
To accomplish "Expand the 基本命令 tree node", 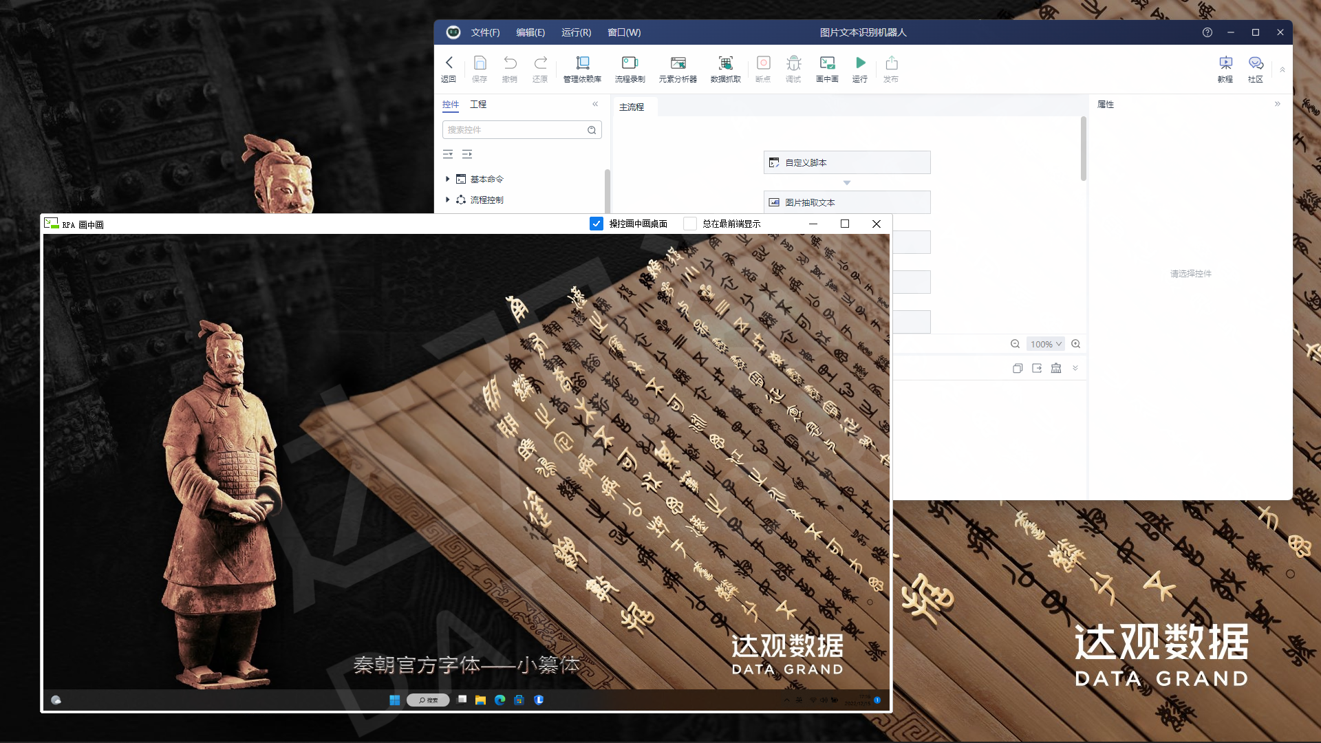I will point(447,179).
